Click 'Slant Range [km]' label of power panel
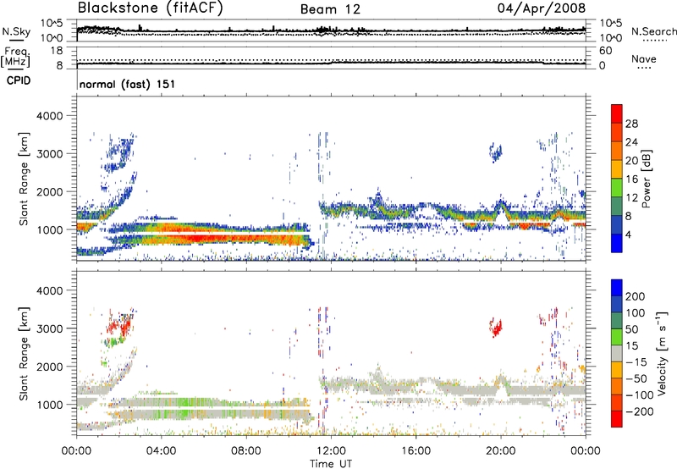Viewport: 677px width, 469px height. point(24,179)
